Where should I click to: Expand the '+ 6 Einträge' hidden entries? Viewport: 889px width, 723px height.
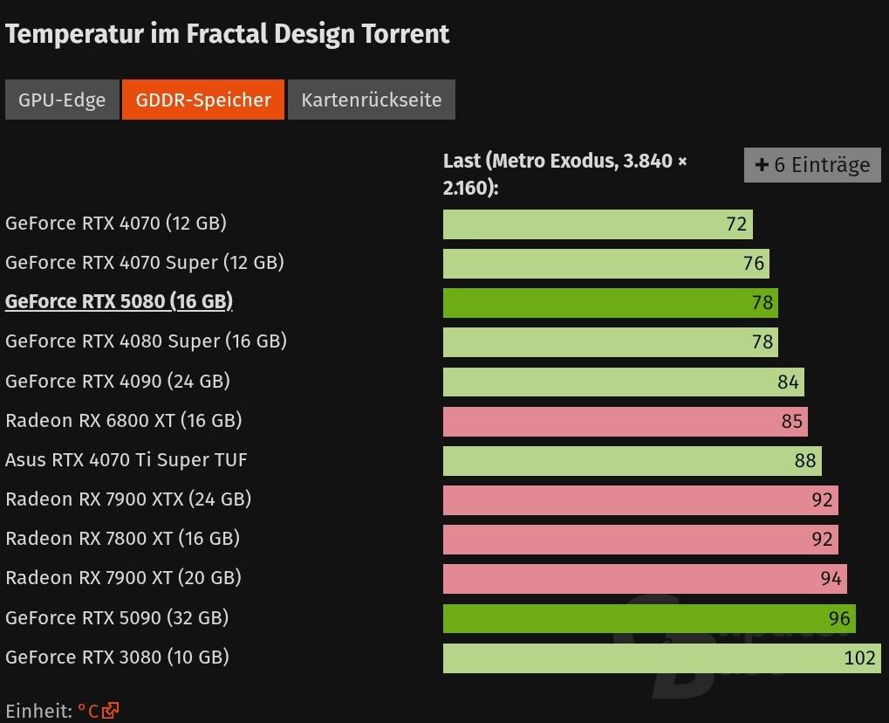812,165
